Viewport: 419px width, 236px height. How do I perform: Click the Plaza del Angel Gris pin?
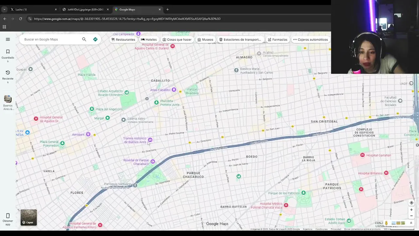tap(92, 109)
